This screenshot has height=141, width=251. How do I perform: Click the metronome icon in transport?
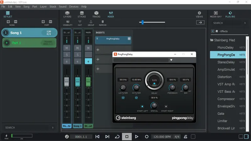click(185, 137)
